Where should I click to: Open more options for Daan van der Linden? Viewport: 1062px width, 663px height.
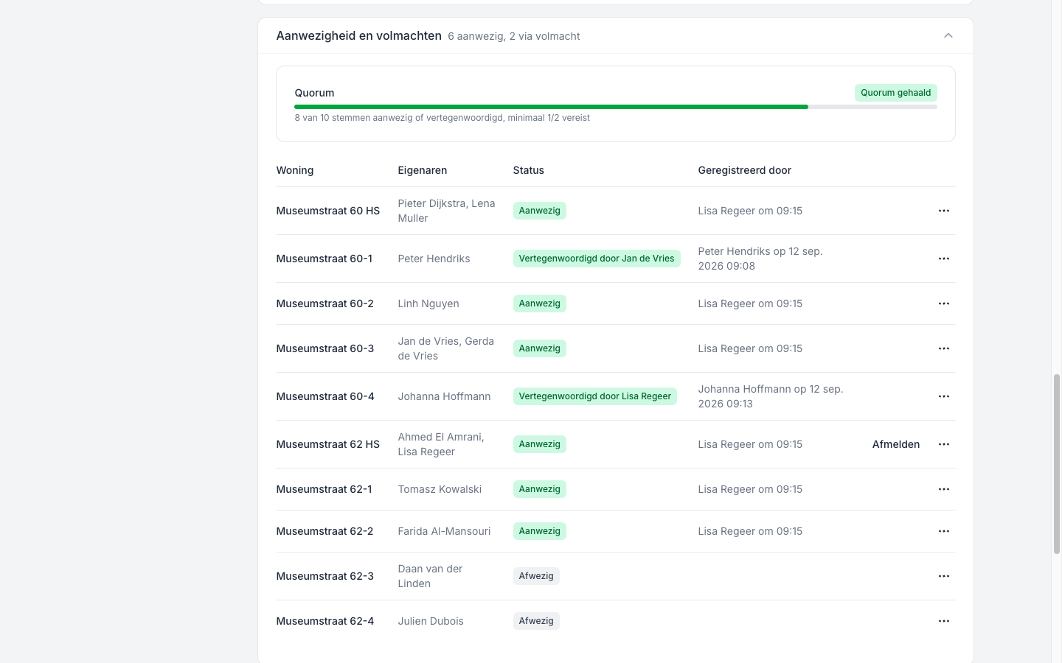click(x=943, y=576)
